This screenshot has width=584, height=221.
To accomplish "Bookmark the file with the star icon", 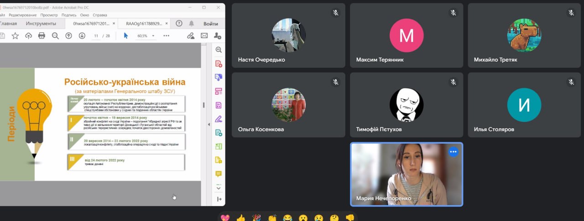I will pos(15,35).
